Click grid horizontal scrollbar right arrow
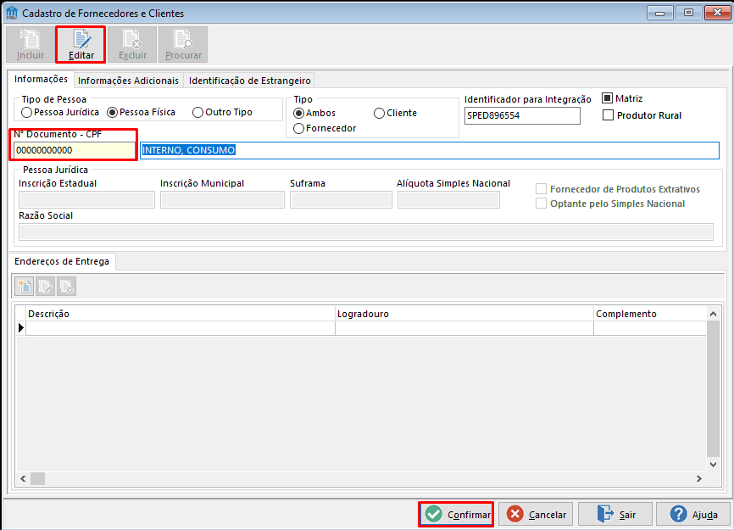734x530 pixels. coord(699,478)
